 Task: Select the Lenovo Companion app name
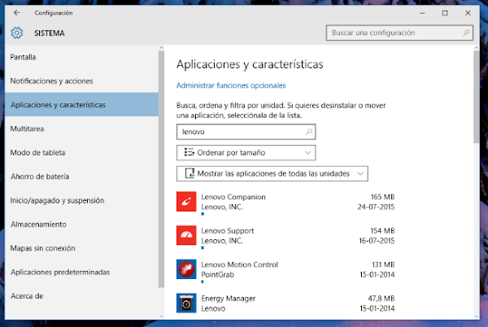point(233,197)
